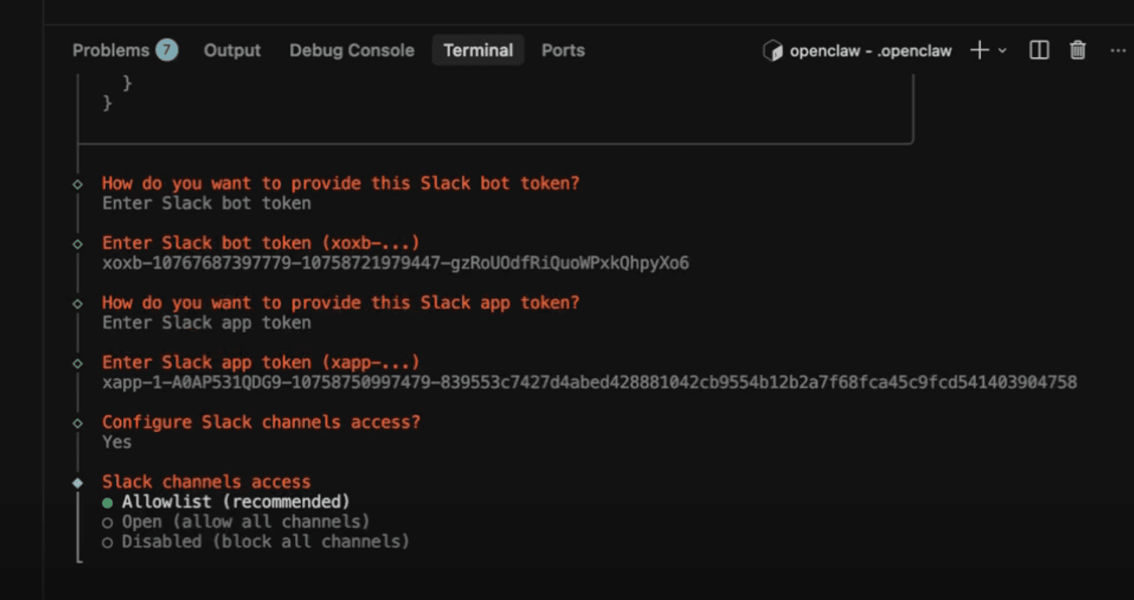
Task: Click diamond marker beside Slack channels access
Action: tap(77, 483)
